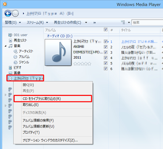
Task: Open the 整理(O) dropdown menu
Action: 13,22
